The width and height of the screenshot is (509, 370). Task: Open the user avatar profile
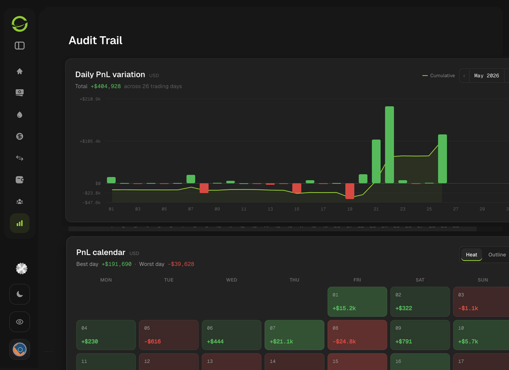19,350
